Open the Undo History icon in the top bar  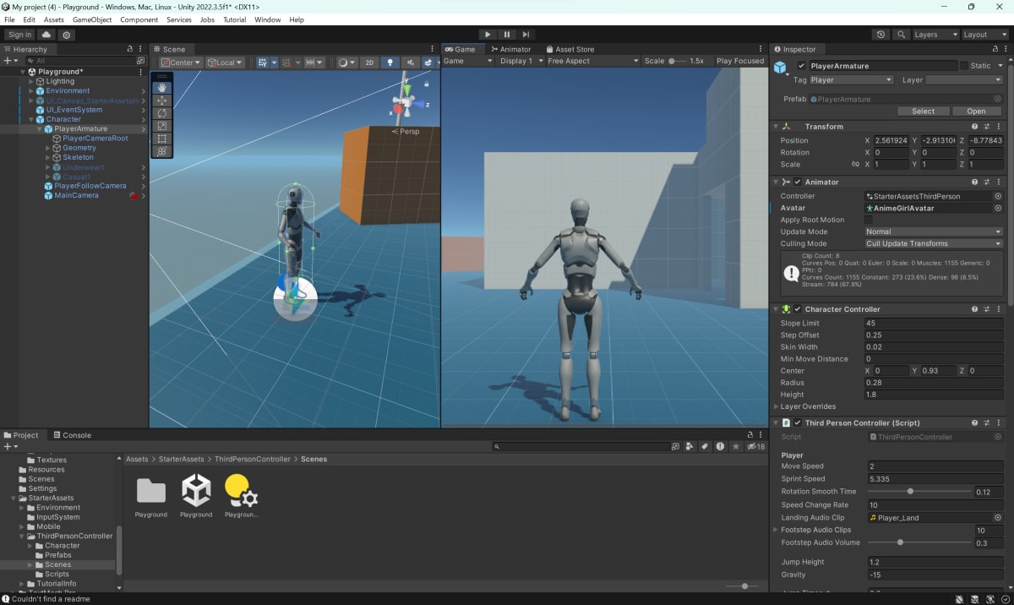[881, 35]
